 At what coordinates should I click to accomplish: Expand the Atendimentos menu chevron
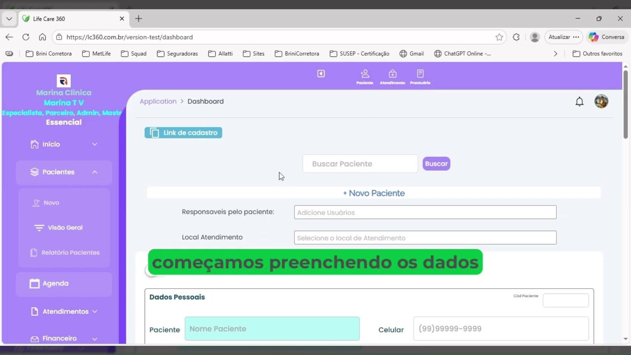95,312
